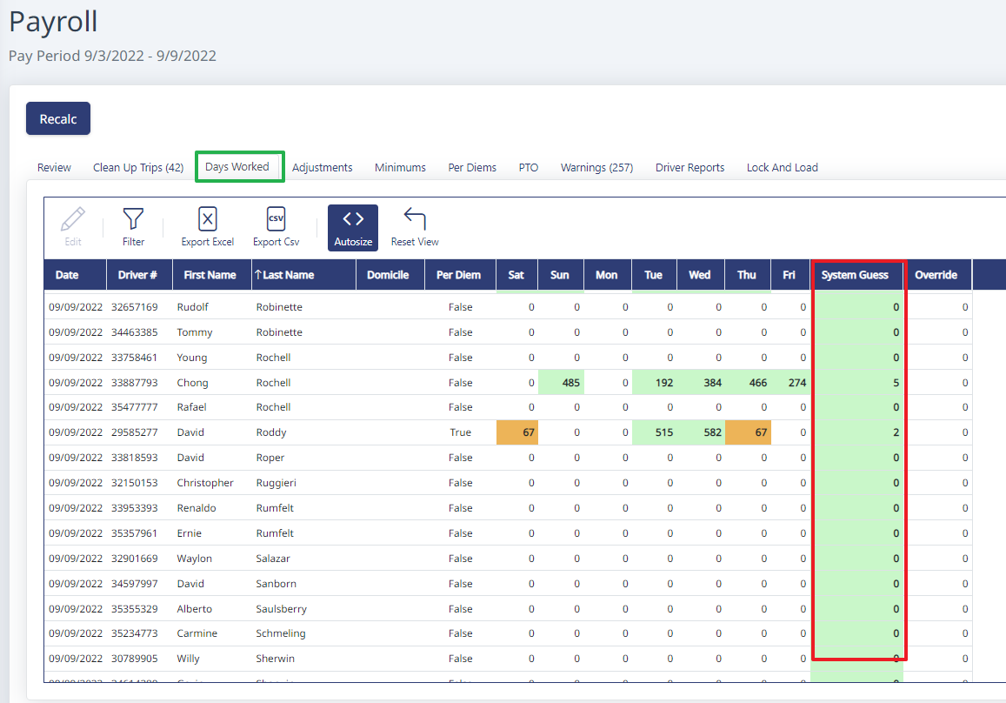
Task: Click the Tue column header
Action: click(x=653, y=275)
